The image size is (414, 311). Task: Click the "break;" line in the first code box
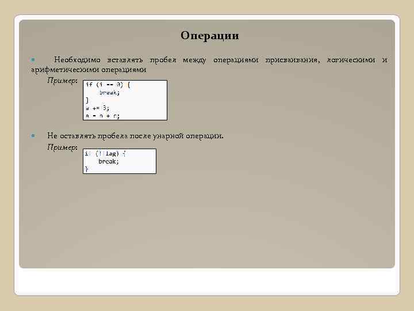pos(110,93)
